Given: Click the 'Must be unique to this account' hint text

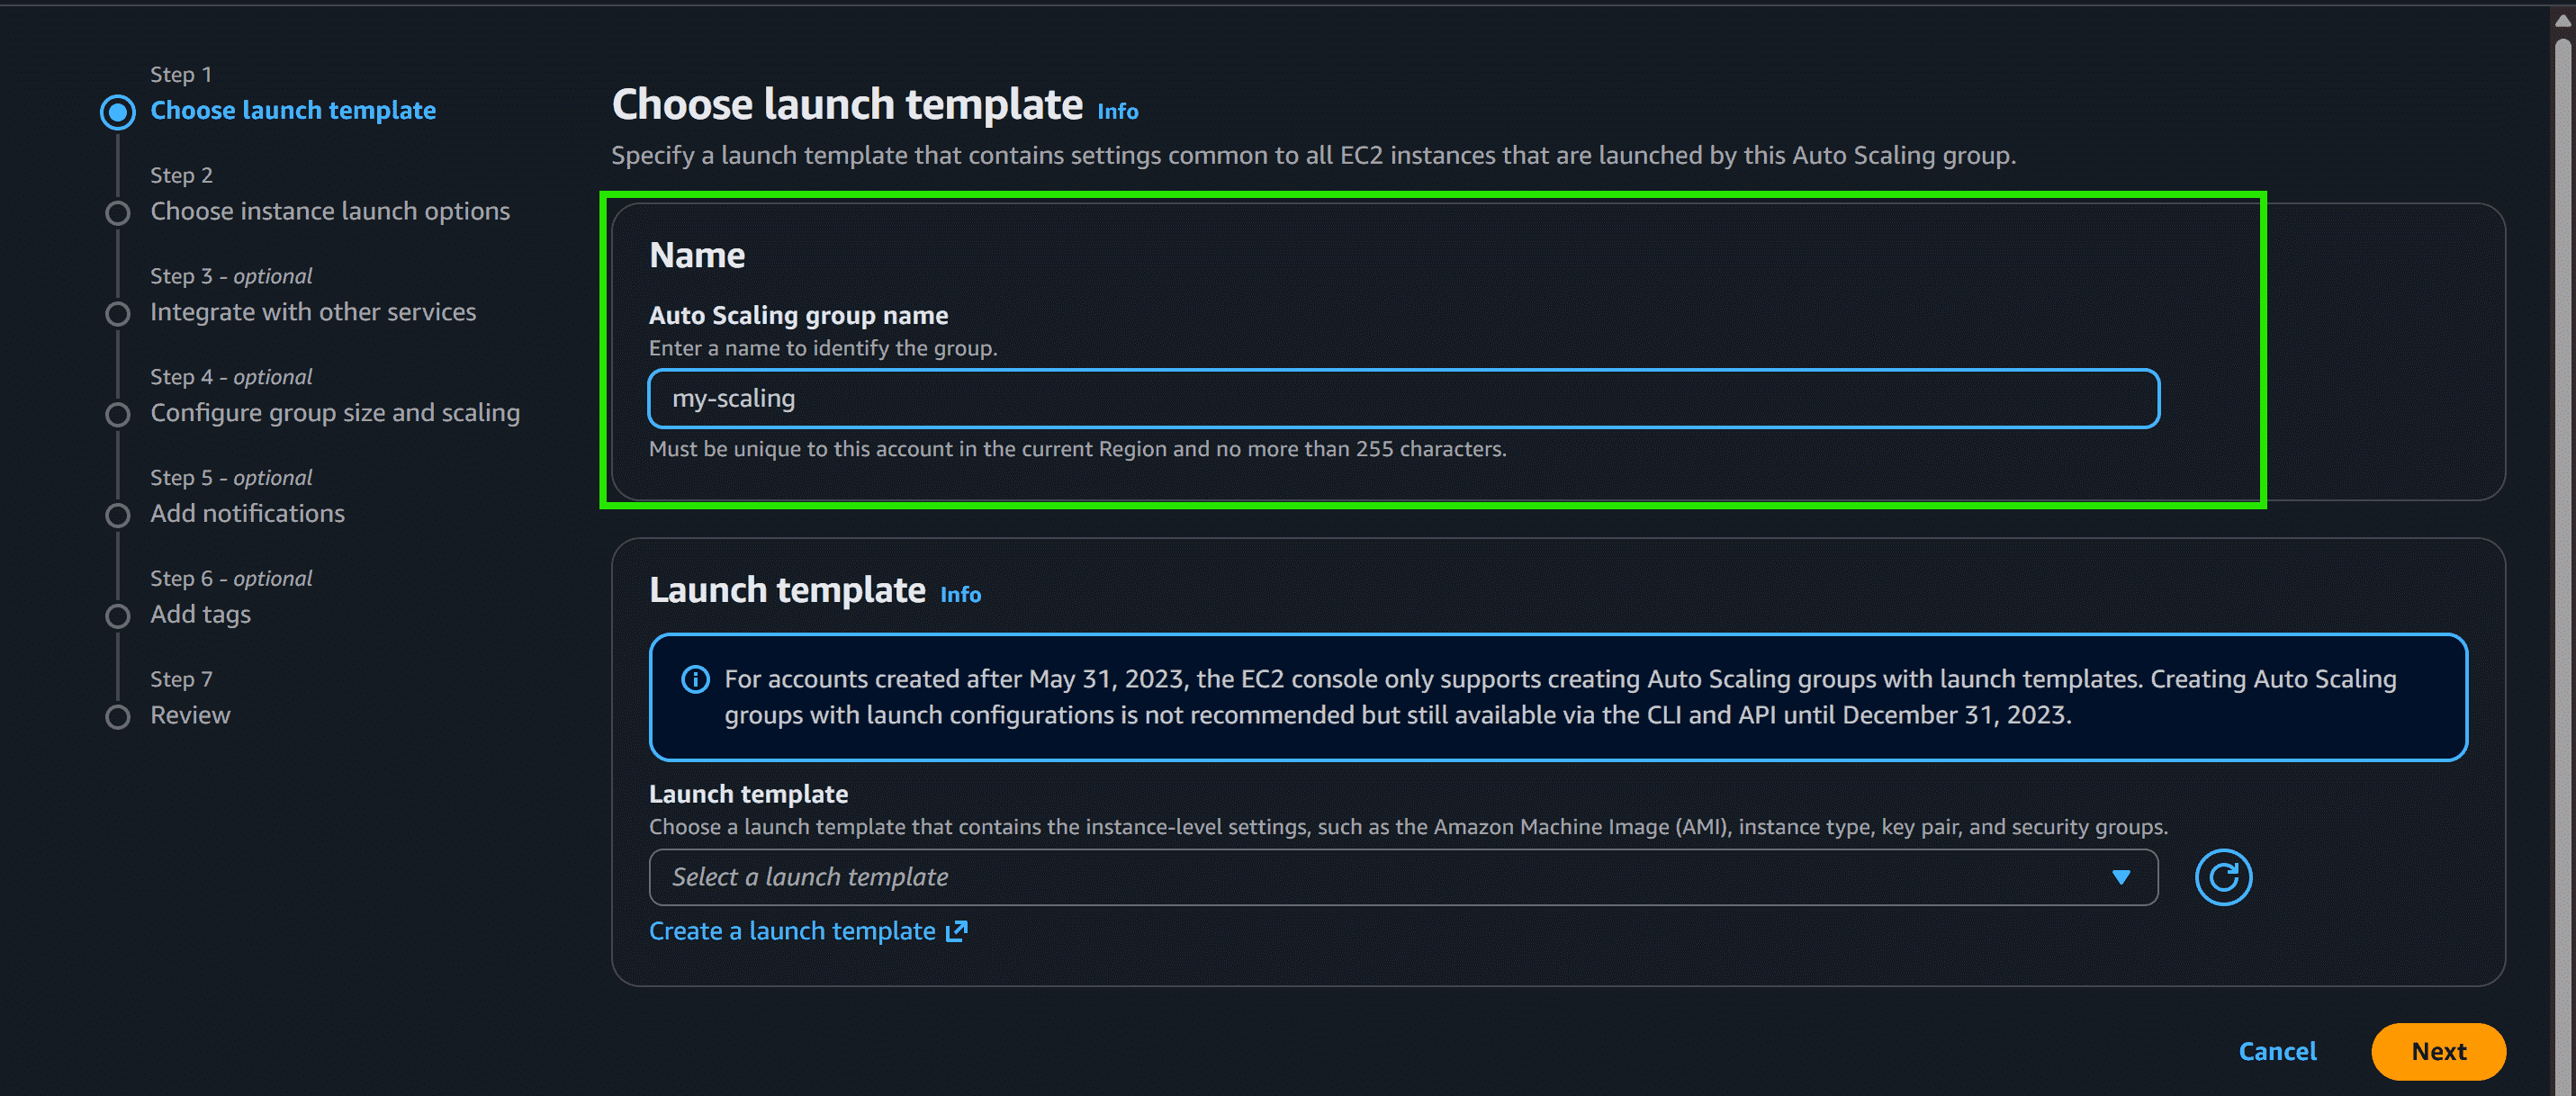Looking at the screenshot, I should point(1077,449).
